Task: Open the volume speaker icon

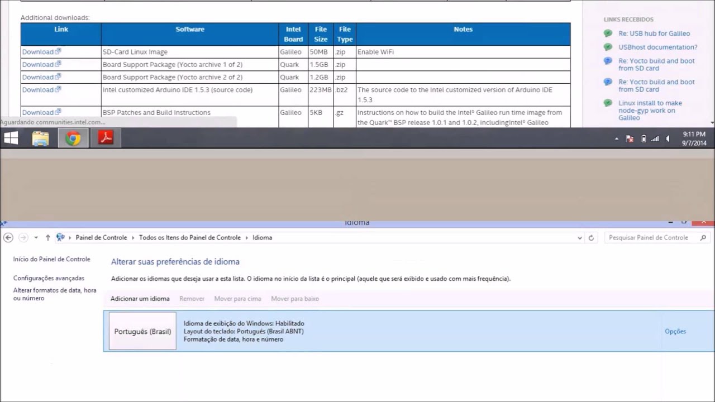Action: (668, 138)
